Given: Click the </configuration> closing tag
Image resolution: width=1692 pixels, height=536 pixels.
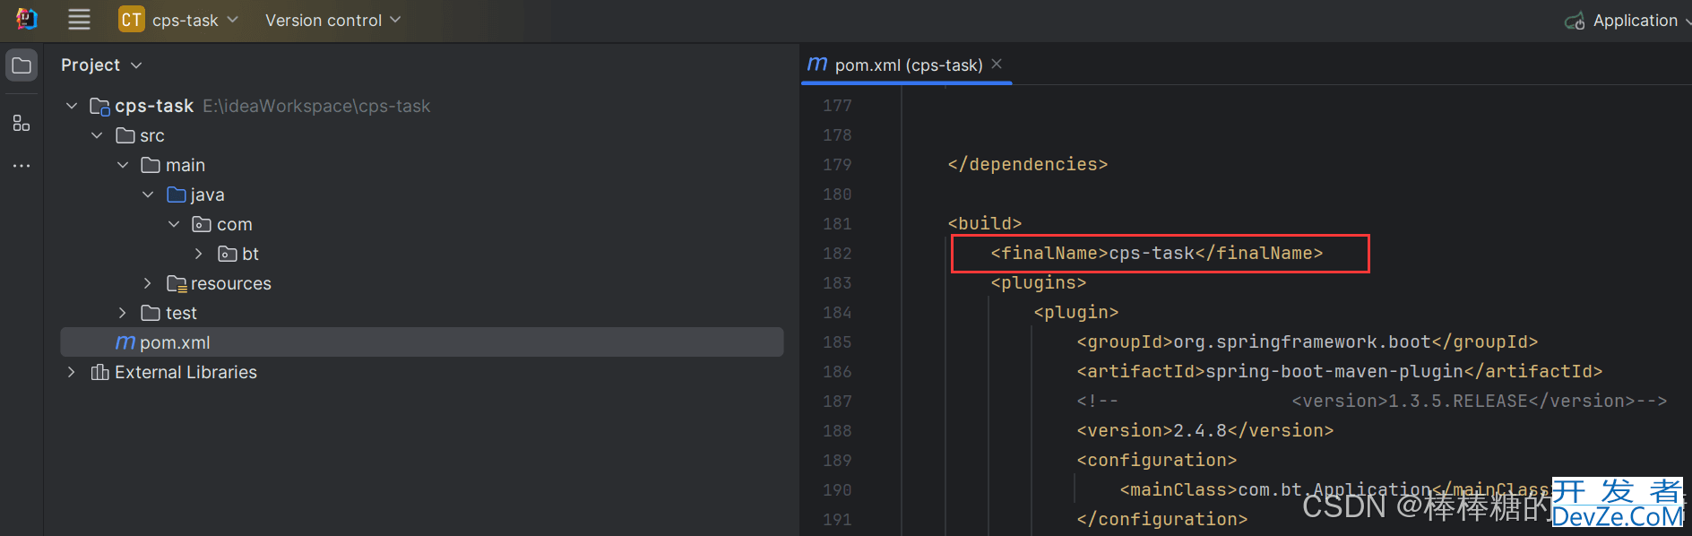Looking at the screenshot, I should tap(1162, 520).
